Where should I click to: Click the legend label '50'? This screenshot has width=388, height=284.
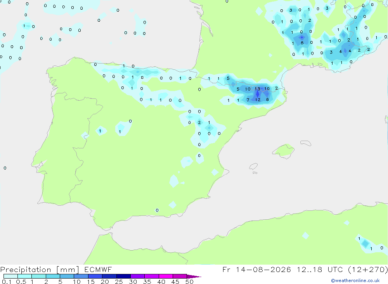pos(189,282)
